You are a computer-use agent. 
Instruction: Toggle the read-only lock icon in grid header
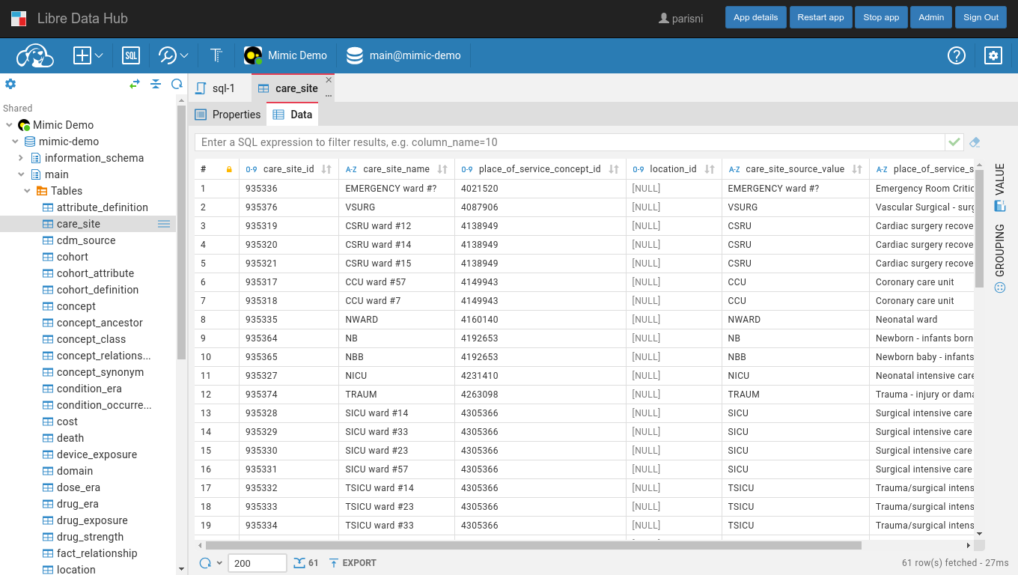[229, 169]
